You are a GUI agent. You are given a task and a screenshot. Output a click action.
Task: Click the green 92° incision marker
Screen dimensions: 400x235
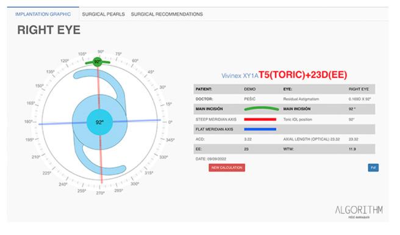[97, 62]
